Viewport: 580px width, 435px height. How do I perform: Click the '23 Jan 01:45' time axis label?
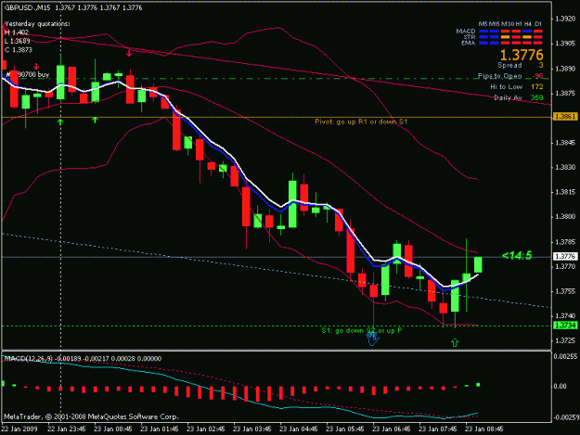(160, 429)
